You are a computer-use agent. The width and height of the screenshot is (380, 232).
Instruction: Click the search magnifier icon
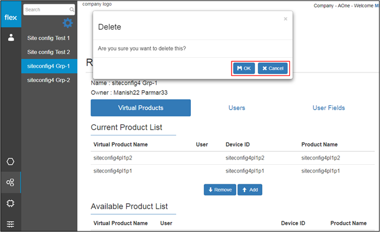coord(72,9)
